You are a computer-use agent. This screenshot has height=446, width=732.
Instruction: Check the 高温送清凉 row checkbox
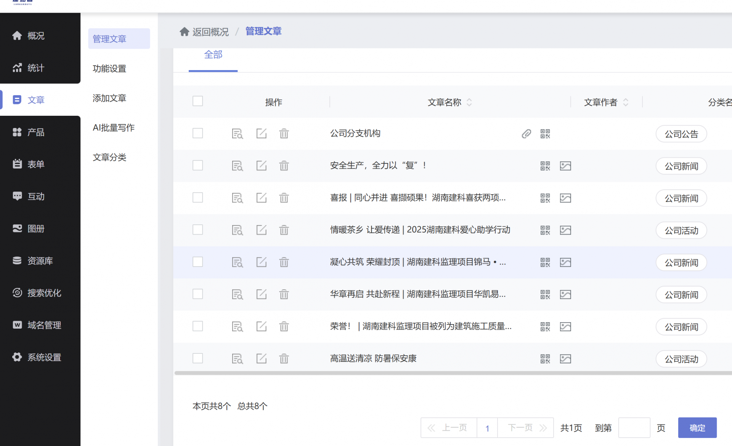point(197,358)
